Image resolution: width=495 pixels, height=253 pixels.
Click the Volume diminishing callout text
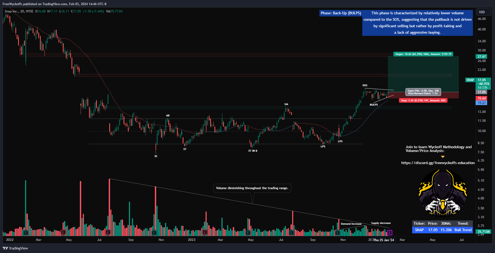pyautogui.click(x=252, y=188)
